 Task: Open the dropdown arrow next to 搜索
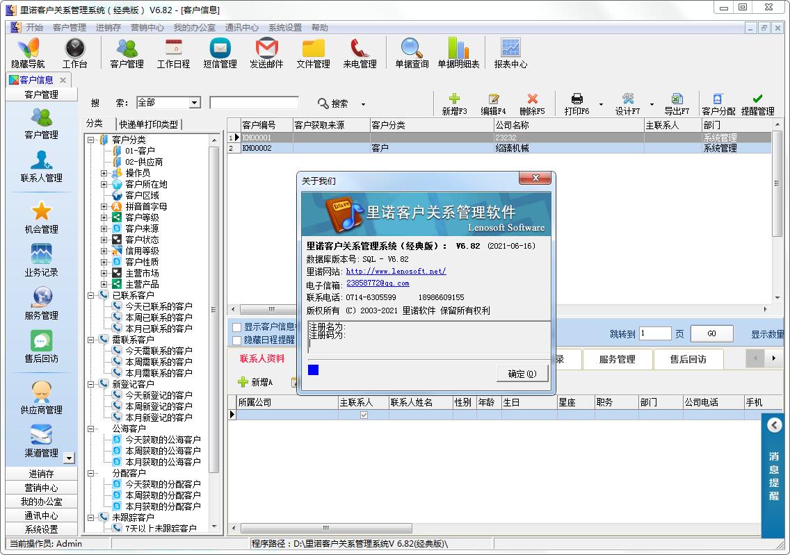pyautogui.click(x=363, y=104)
